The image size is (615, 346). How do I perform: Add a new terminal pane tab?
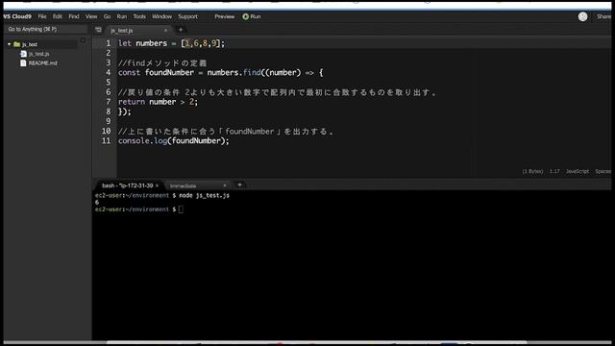click(x=239, y=185)
